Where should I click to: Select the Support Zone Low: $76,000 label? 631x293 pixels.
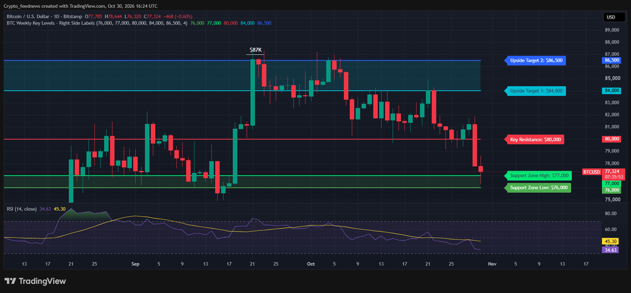tap(537, 188)
